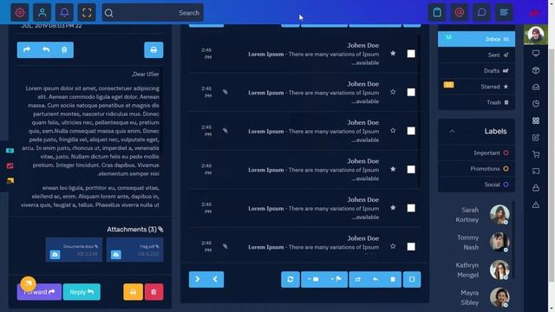Open the folder dropdown in bottom toolbar
Image resolution: width=555 pixels, height=312 pixels.
[313, 279]
